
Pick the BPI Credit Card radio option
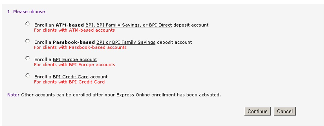click(x=27, y=75)
